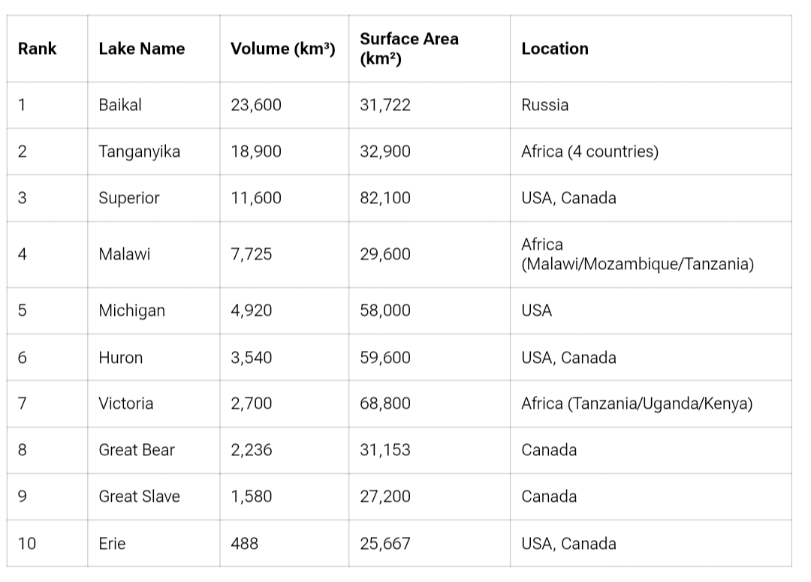Select the volume value 2,700

[x=252, y=403]
